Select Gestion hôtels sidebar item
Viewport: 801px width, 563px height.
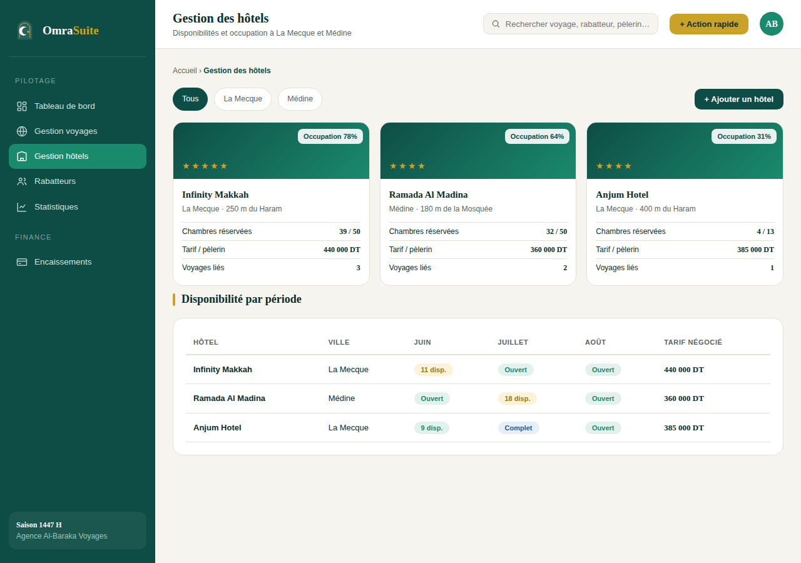pos(78,156)
